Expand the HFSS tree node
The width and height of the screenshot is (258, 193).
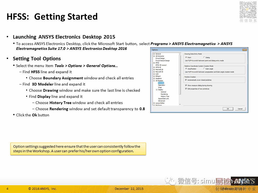[154, 63]
